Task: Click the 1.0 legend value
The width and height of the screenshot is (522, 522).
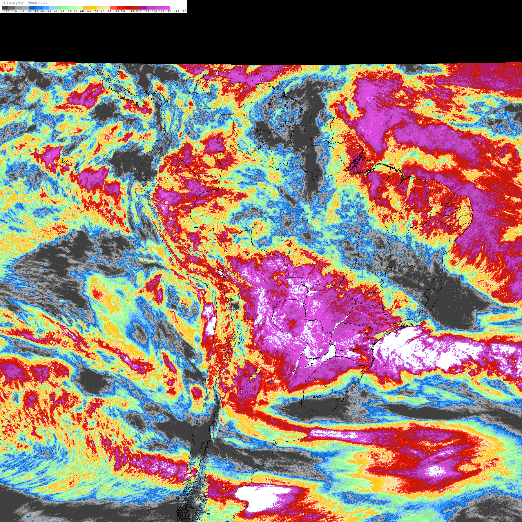Action: 15,11
